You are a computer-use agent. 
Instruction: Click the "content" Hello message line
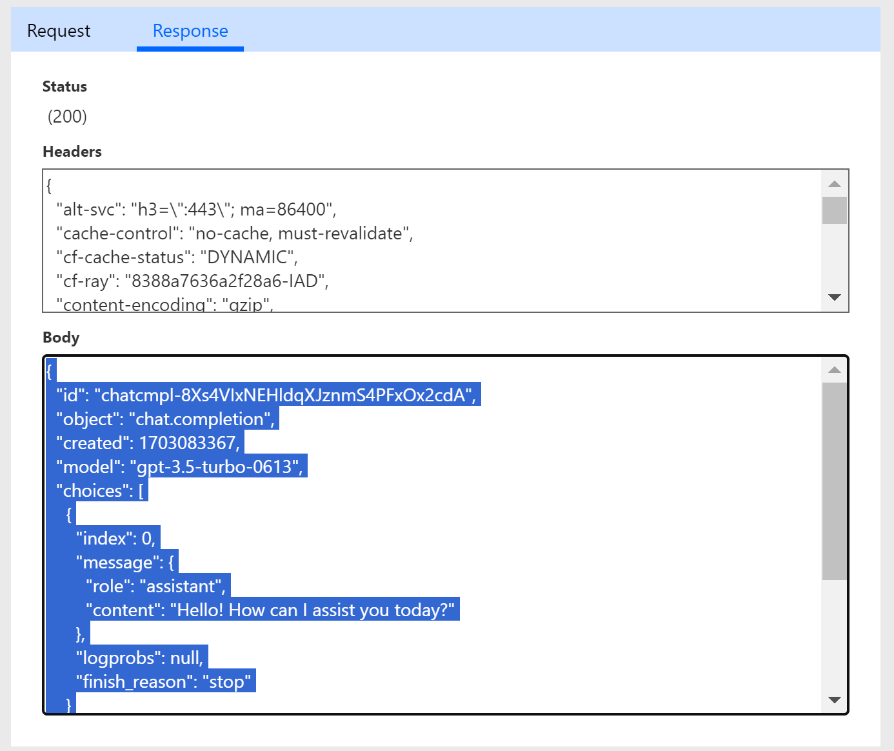270,610
